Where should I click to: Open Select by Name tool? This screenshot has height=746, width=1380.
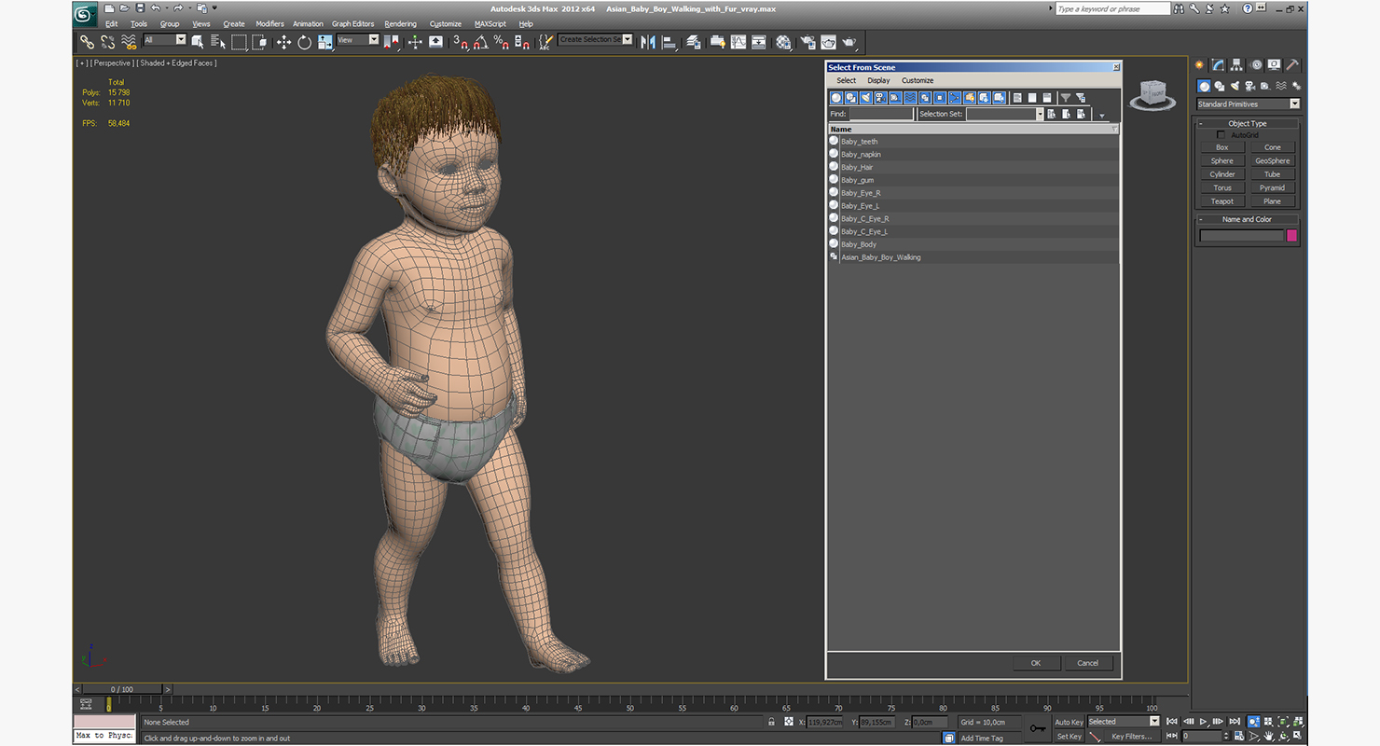pyautogui.click(x=218, y=42)
